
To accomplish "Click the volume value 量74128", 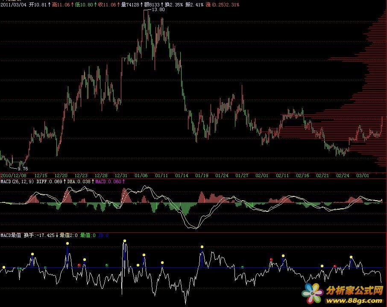I will pos(130,5).
